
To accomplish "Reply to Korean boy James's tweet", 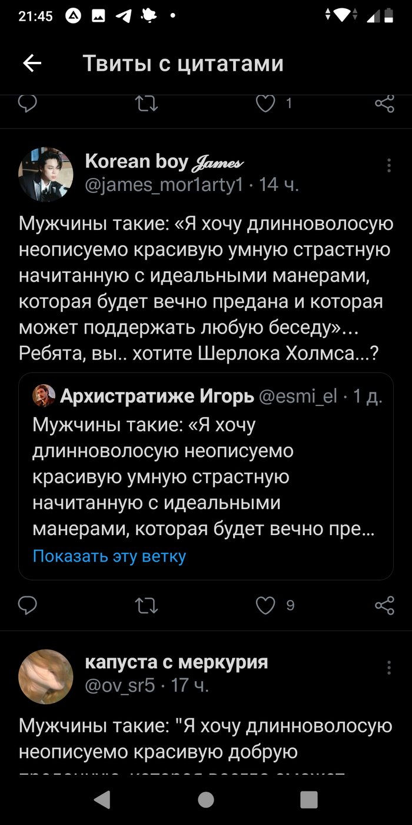I will click(28, 605).
